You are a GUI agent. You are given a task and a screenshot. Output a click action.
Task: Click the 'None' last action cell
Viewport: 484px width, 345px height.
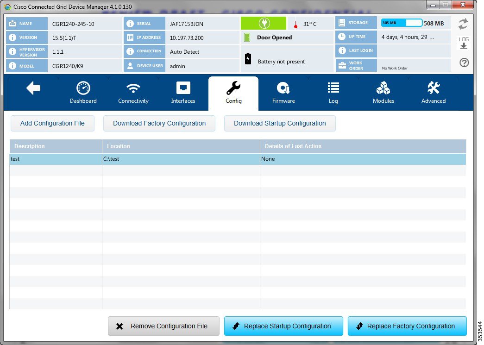[x=363, y=159]
